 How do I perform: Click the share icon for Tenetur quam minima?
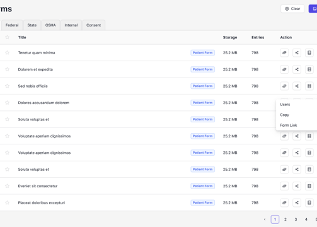pyautogui.click(x=297, y=53)
